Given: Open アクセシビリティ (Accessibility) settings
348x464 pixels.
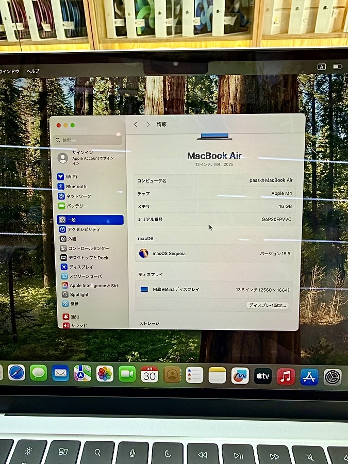Looking at the screenshot, I should click(84, 229).
